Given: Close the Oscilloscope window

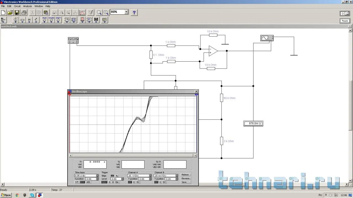Looking at the screenshot, I should coord(196,92).
